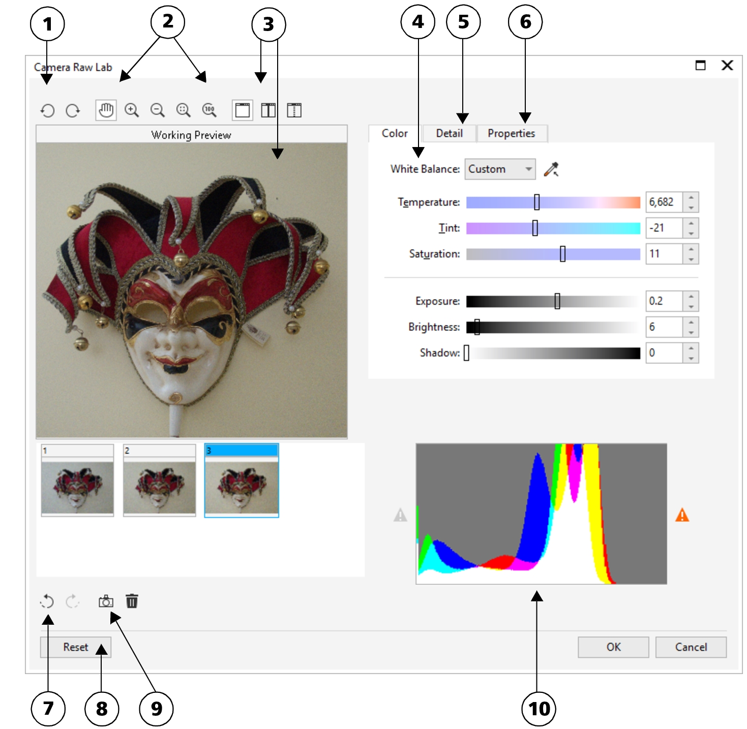Delete snapshot using the trash icon
Image resolution: width=747 pixels, height=729 pixels.
tap(132, 602)
